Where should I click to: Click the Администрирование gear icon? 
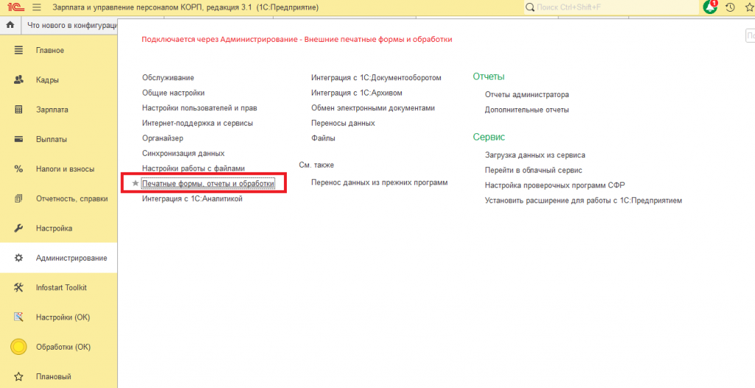18,258
